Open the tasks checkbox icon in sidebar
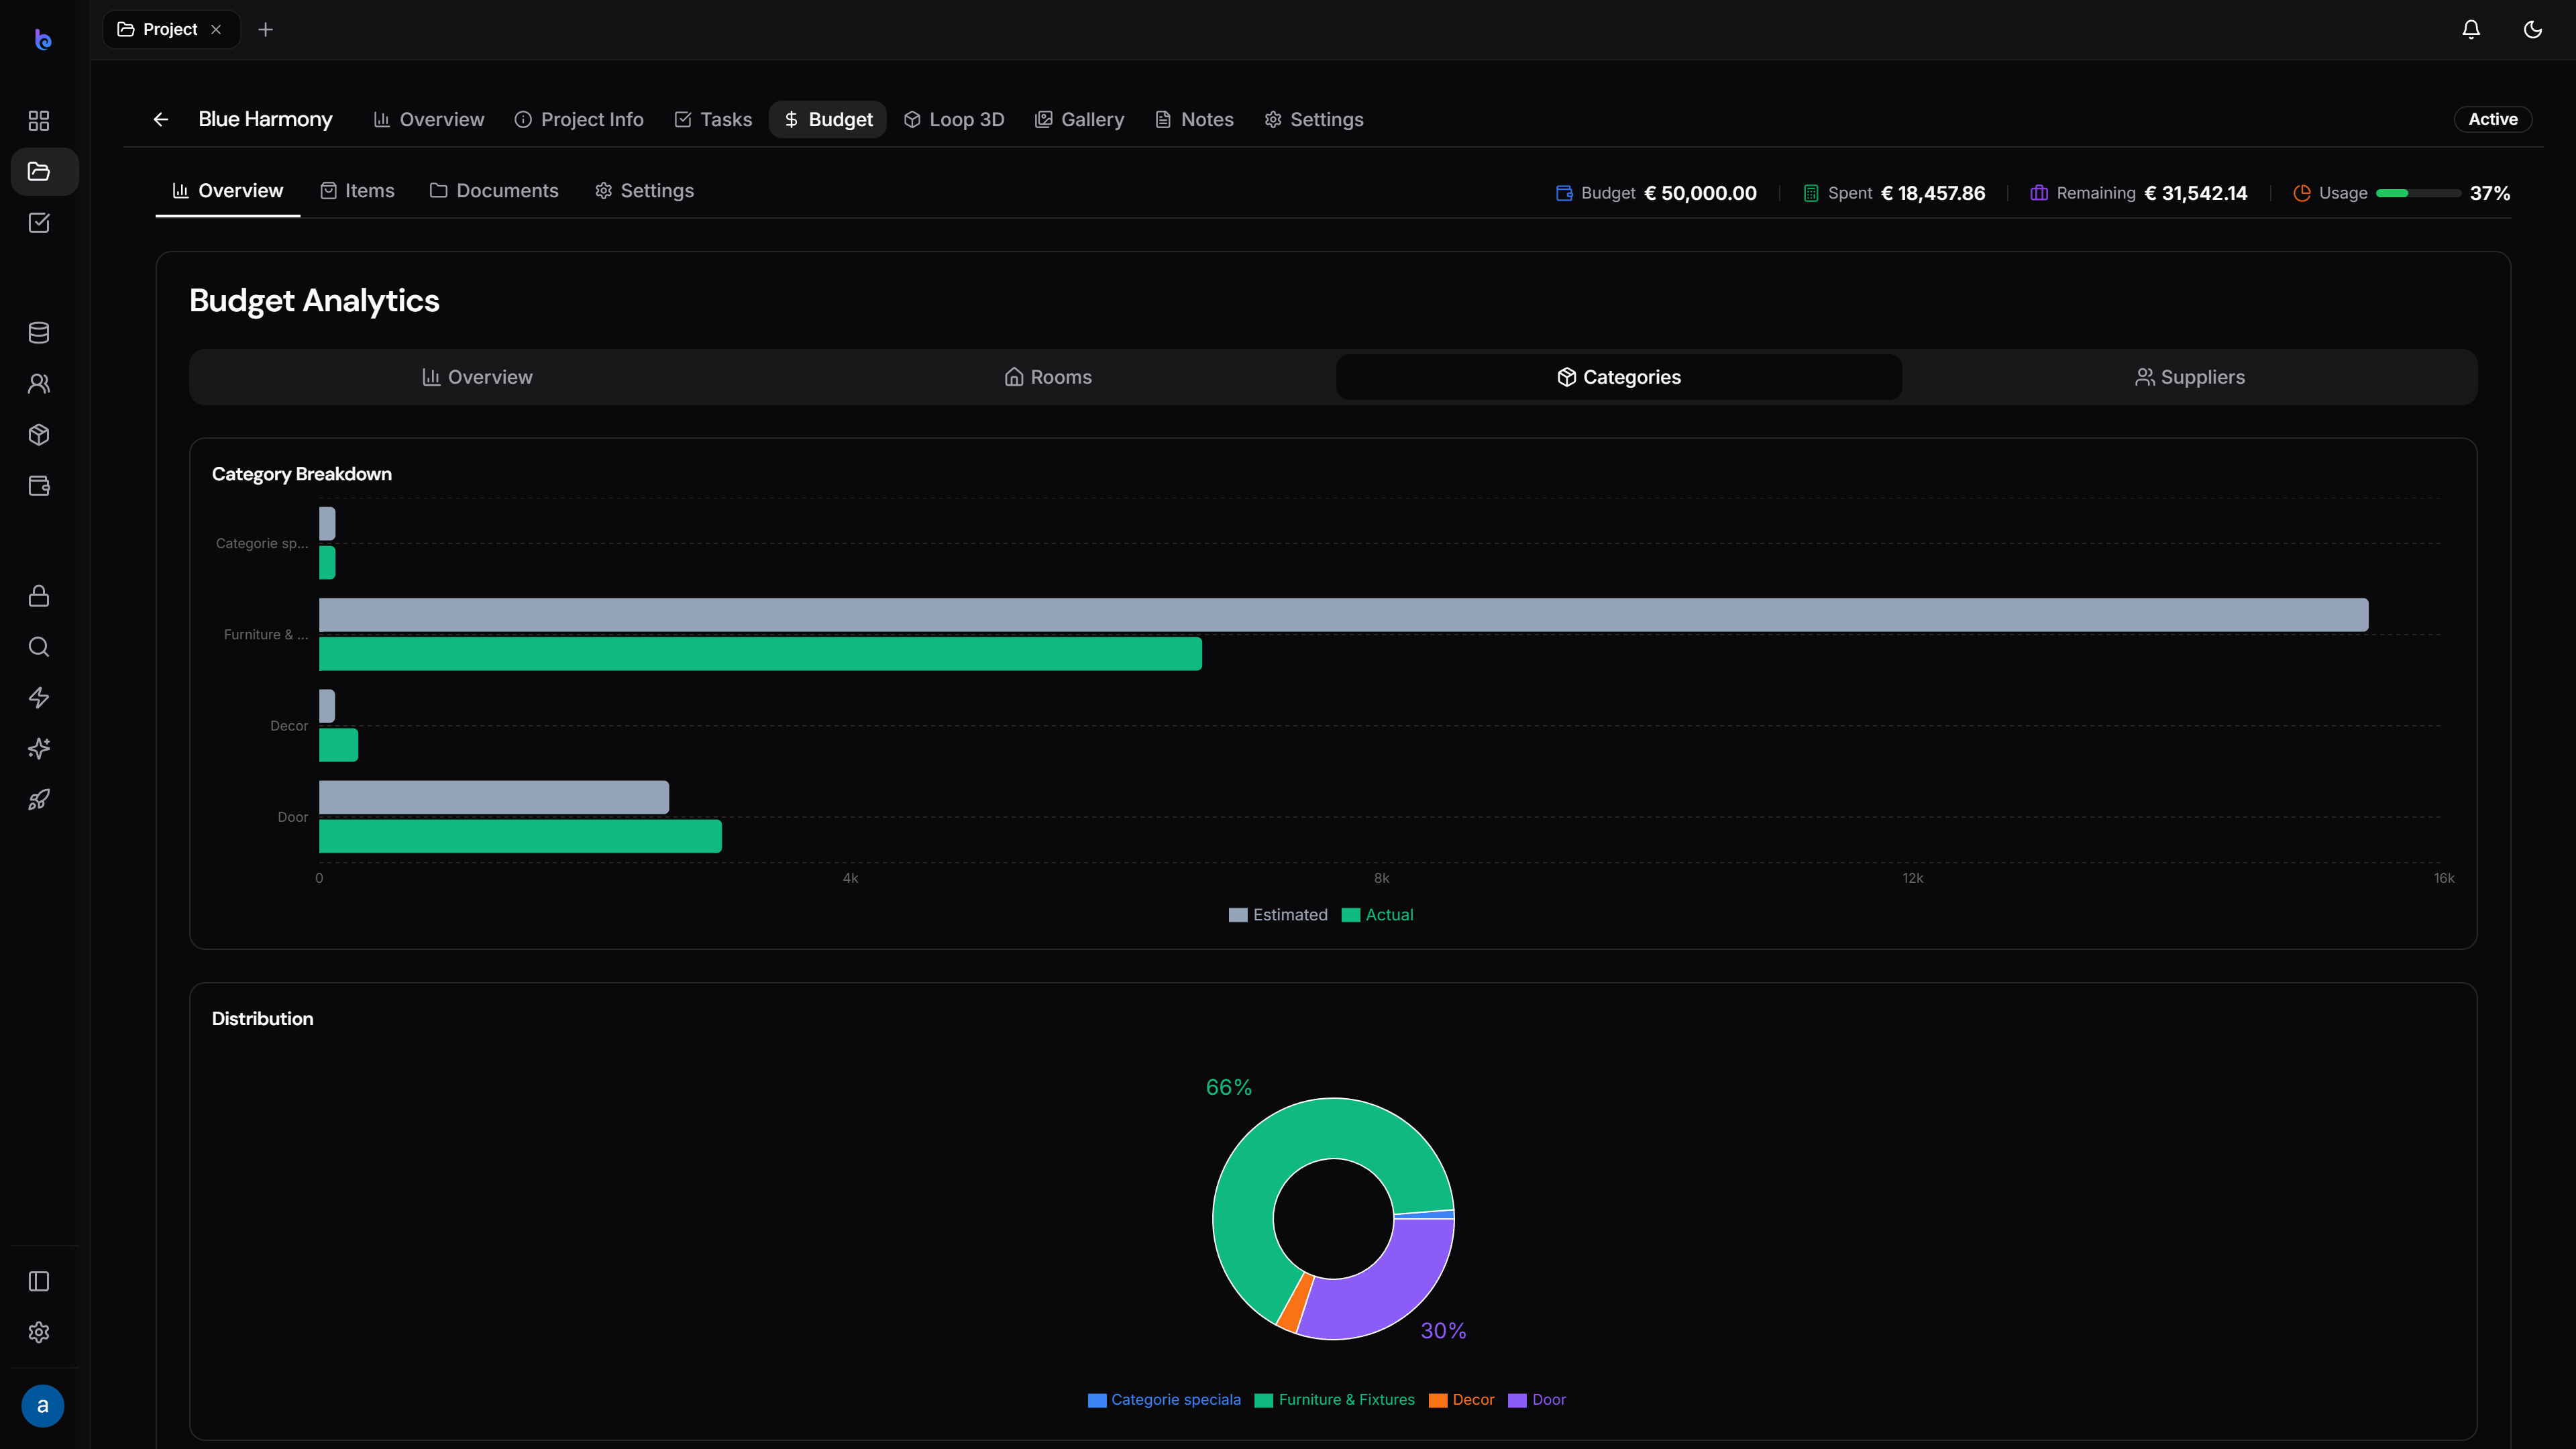Screen dimensions: 2576x1449 (39, 222)
